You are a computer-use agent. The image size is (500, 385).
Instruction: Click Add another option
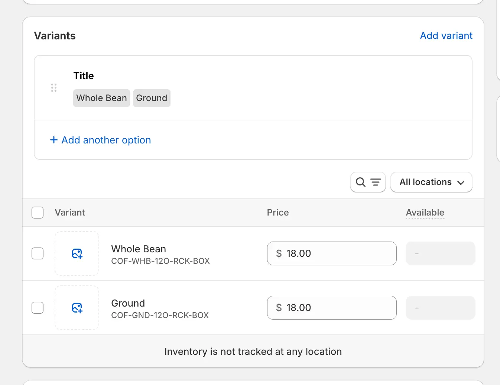click(106, 140)
